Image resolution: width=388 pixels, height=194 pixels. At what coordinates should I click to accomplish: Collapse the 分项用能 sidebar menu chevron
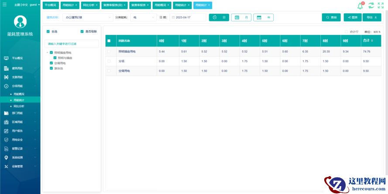35,86
